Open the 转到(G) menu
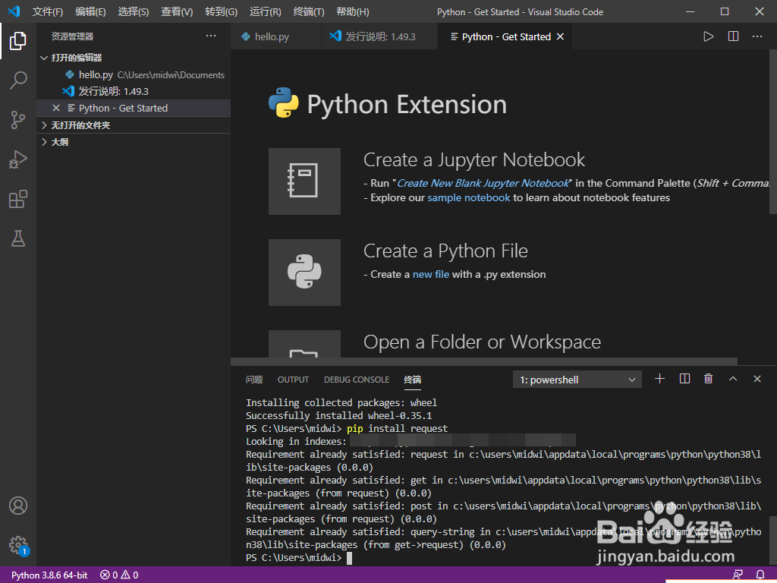The width and height of the screenshot is (777, 583). click(x=221, y=11)
